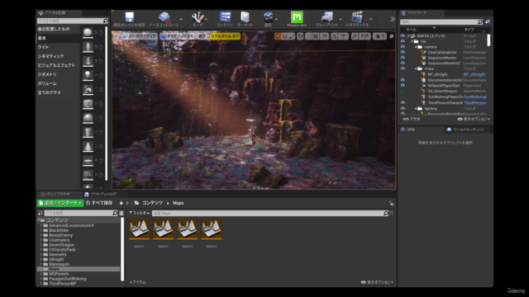Open the Lit (ライティングあり) view mode dropdown
The image size is (529, 297).
[178, 36]
